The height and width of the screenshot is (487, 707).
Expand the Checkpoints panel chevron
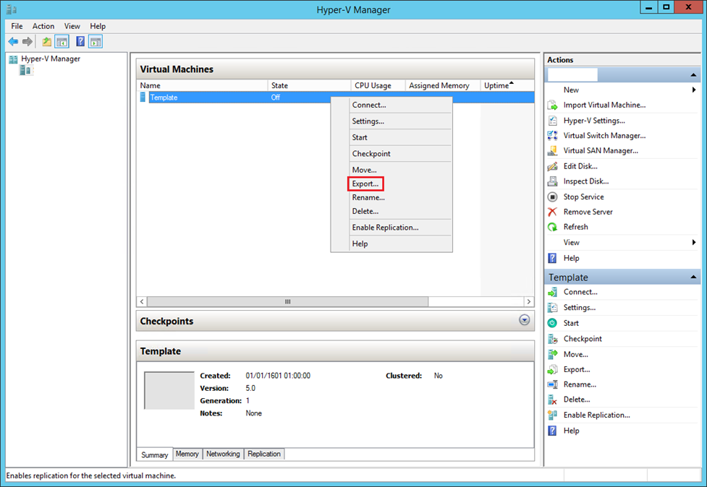(525, 320)
